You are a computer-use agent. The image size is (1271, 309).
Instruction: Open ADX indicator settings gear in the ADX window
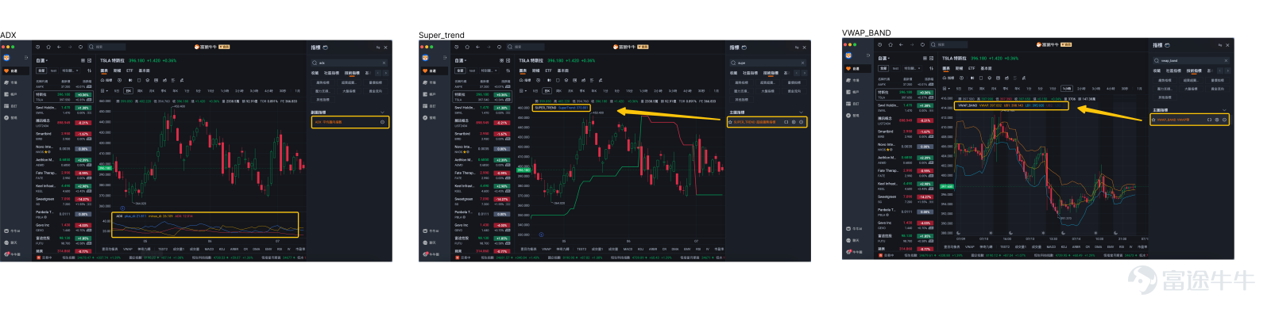point(382,122)
